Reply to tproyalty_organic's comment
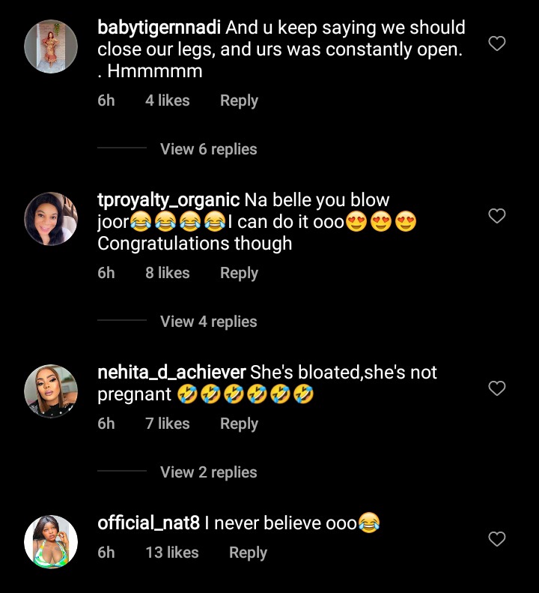Viewport: 539px width, 593px height. click(239, 273)
